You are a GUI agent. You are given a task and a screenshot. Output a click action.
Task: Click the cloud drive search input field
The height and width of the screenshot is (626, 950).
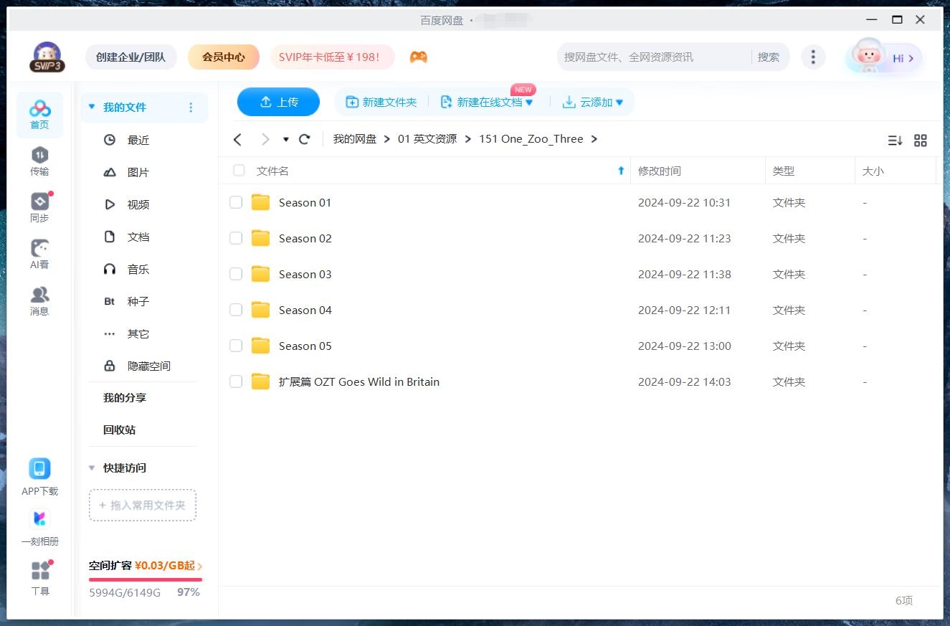click(x=652, y=57)
